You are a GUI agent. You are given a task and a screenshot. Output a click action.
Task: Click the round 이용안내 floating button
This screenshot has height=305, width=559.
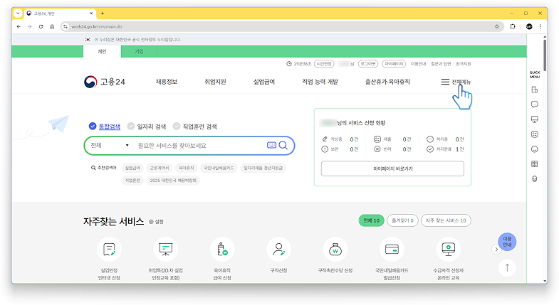click(507, 242)
